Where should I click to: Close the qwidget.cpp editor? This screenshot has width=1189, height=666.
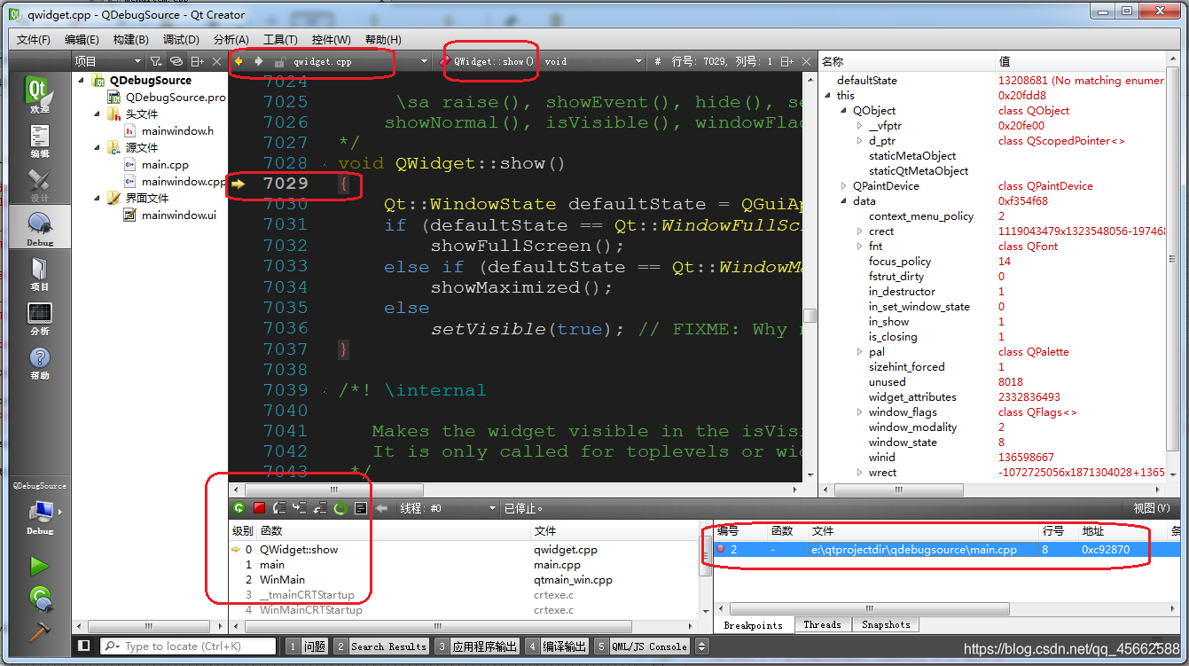coord(806,61)
